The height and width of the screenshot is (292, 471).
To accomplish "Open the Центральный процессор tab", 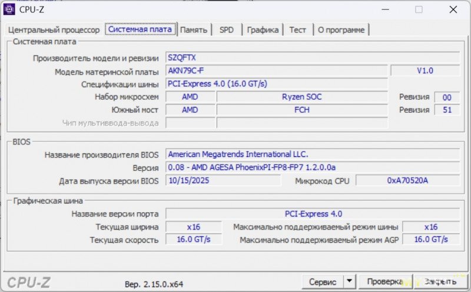I will [54, 30].
